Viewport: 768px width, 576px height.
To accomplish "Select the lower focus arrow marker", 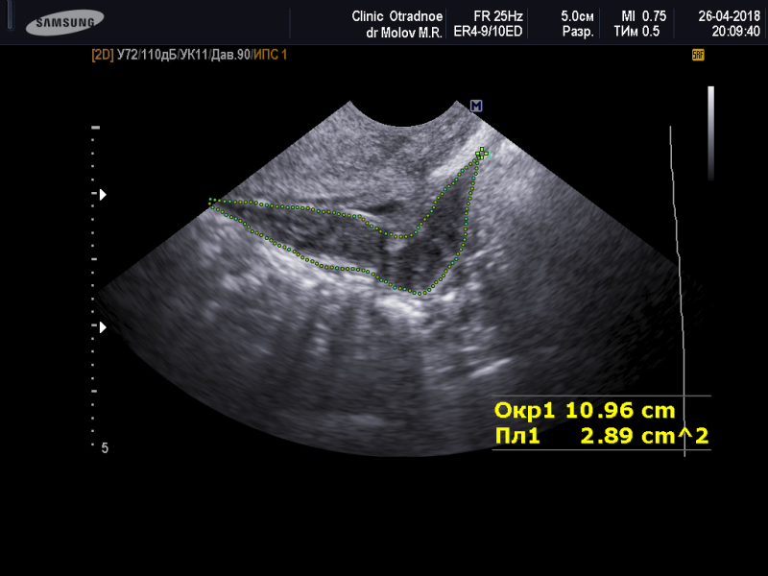I will point(103,327).
